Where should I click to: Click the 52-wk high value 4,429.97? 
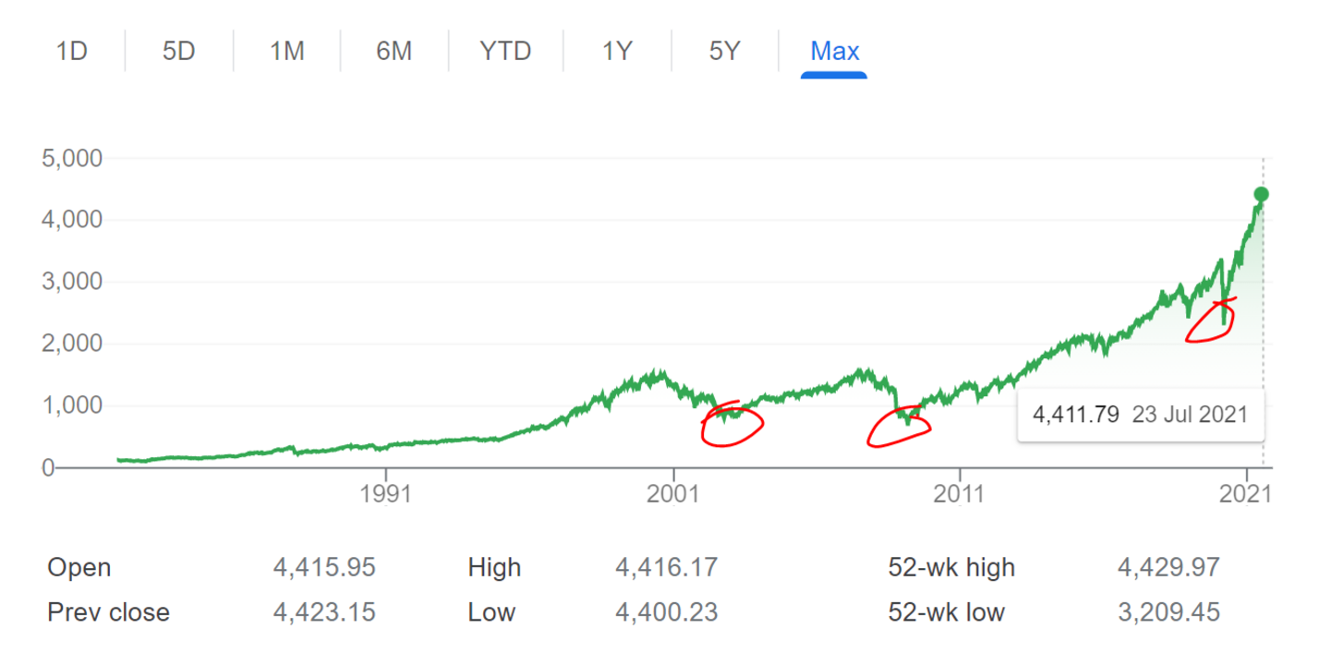(x=1168, y=567)
